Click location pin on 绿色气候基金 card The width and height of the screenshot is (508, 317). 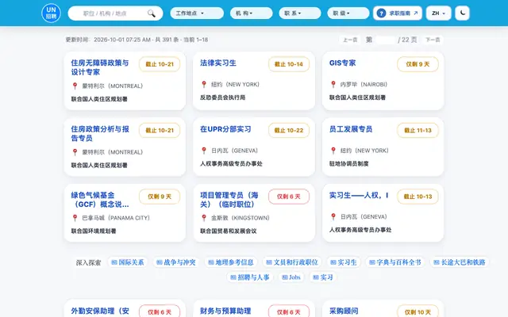click(75, 218)
